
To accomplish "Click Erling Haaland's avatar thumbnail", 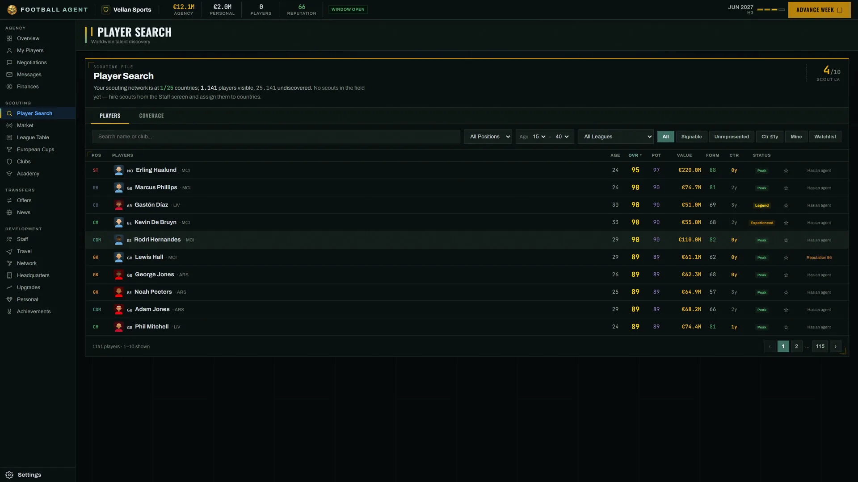I will click(x=118, y=170).
